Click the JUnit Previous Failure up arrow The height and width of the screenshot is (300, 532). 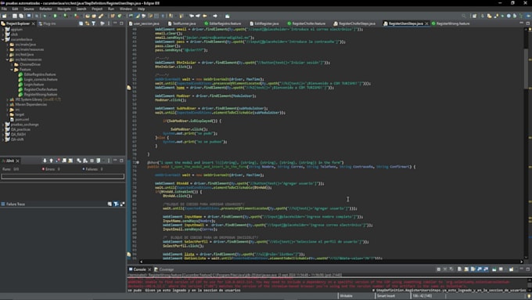(x=51, y=161)
